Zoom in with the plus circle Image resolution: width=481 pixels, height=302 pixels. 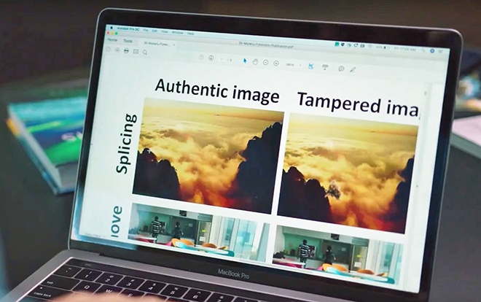[275, 63]
